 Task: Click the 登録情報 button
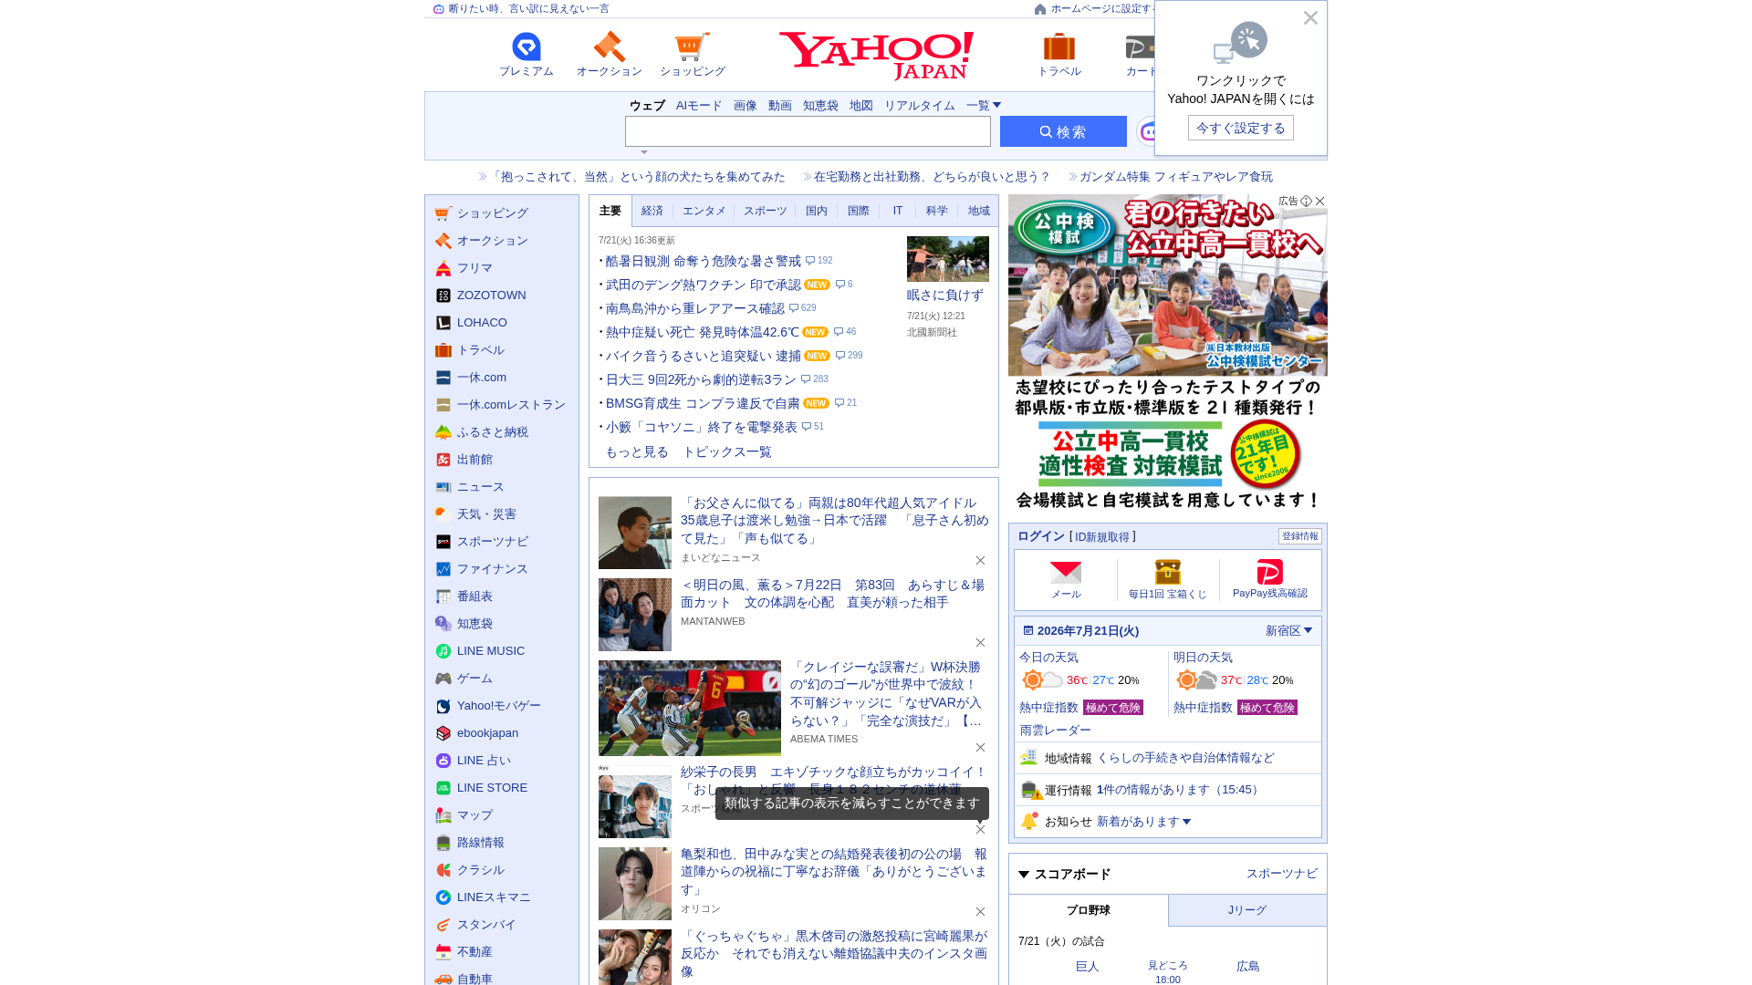pyautogui.click(x=1300, y=536)
